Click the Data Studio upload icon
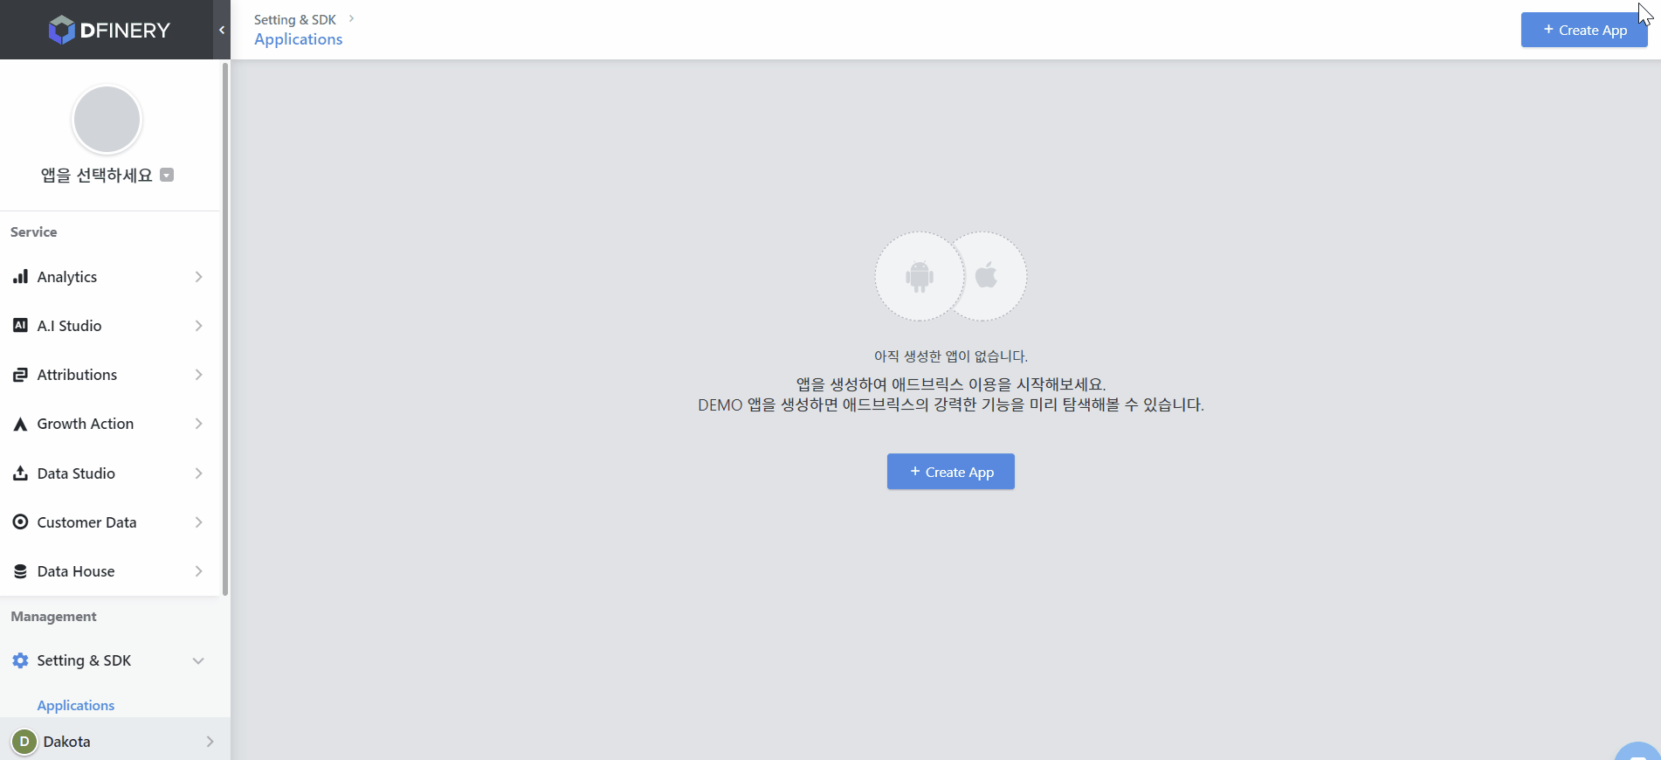 (20, 473)
